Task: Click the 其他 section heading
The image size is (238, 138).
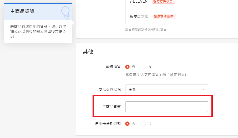Action: pos(88,52)
